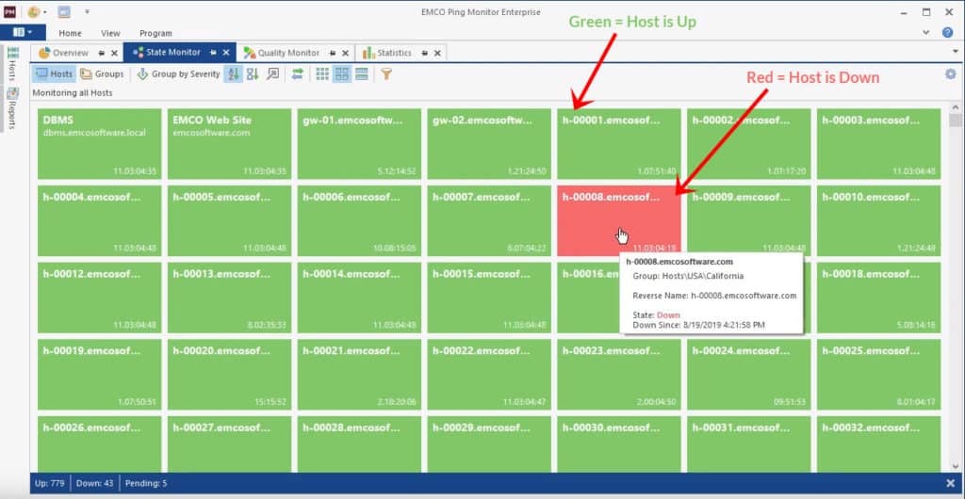Toggle descending sort order icon
This screenshot has width=965, height=499.
253,74
